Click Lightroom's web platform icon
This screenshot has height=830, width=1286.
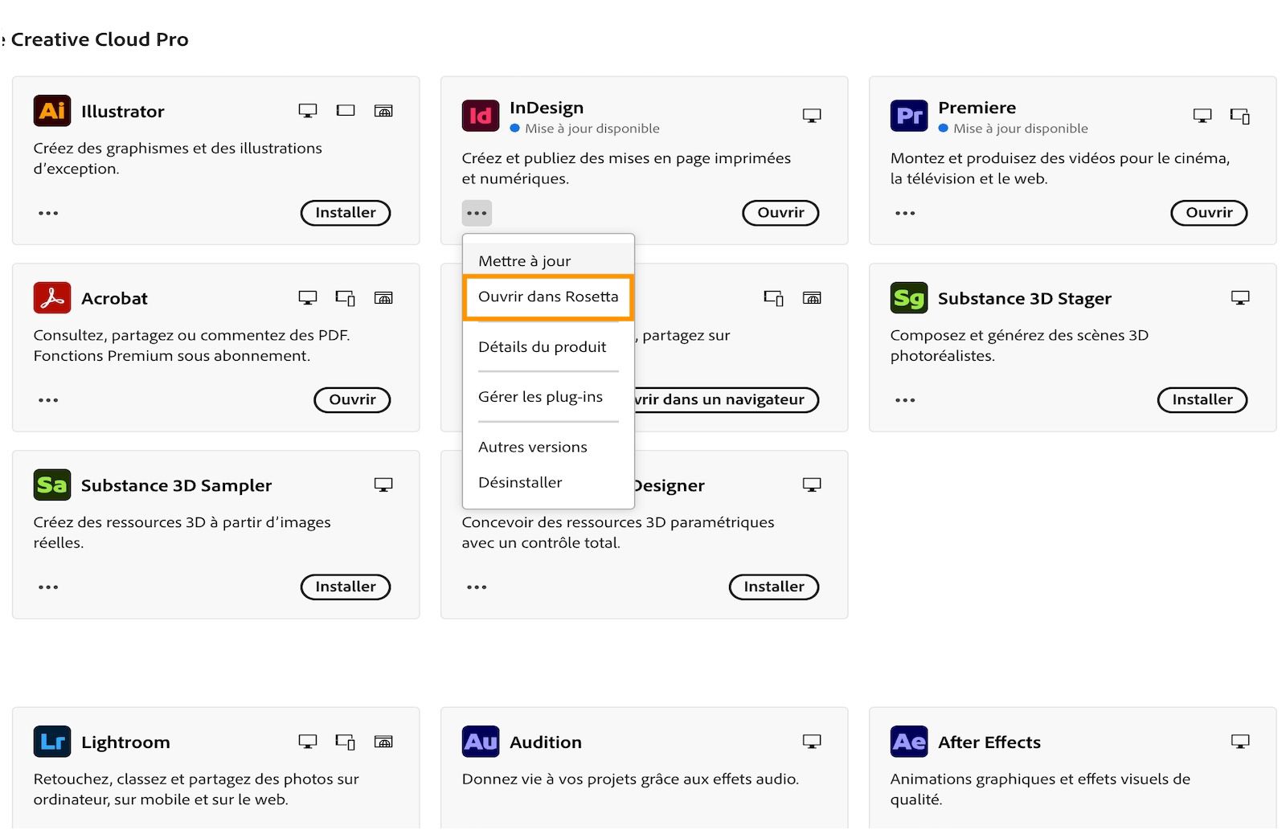coord(383,742)
